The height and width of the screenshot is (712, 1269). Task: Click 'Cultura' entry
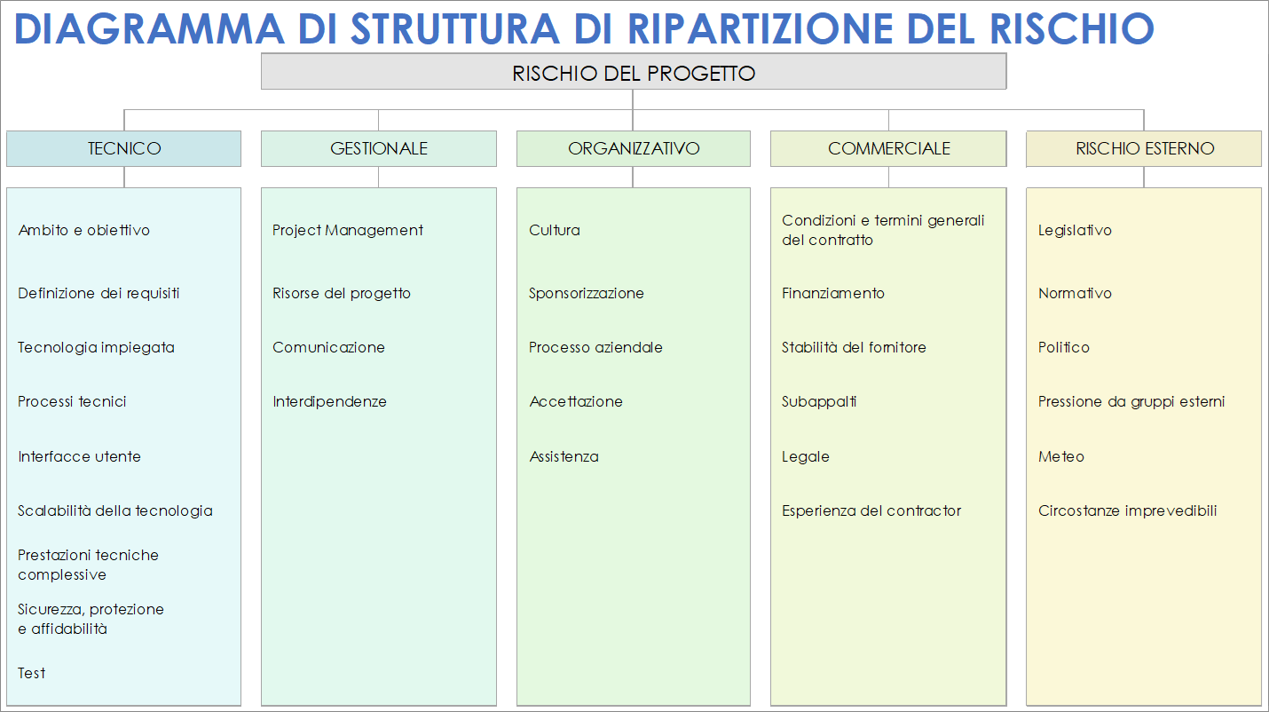click(x=555, y=230)
